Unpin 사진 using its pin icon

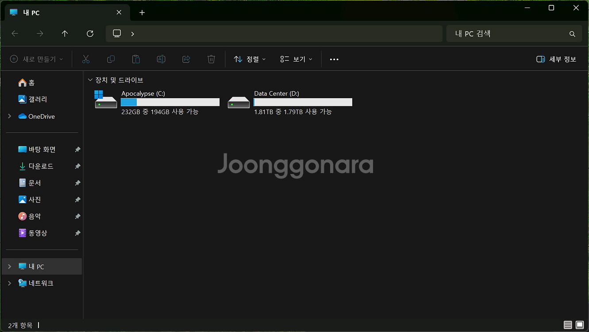(x=77, y=200)
